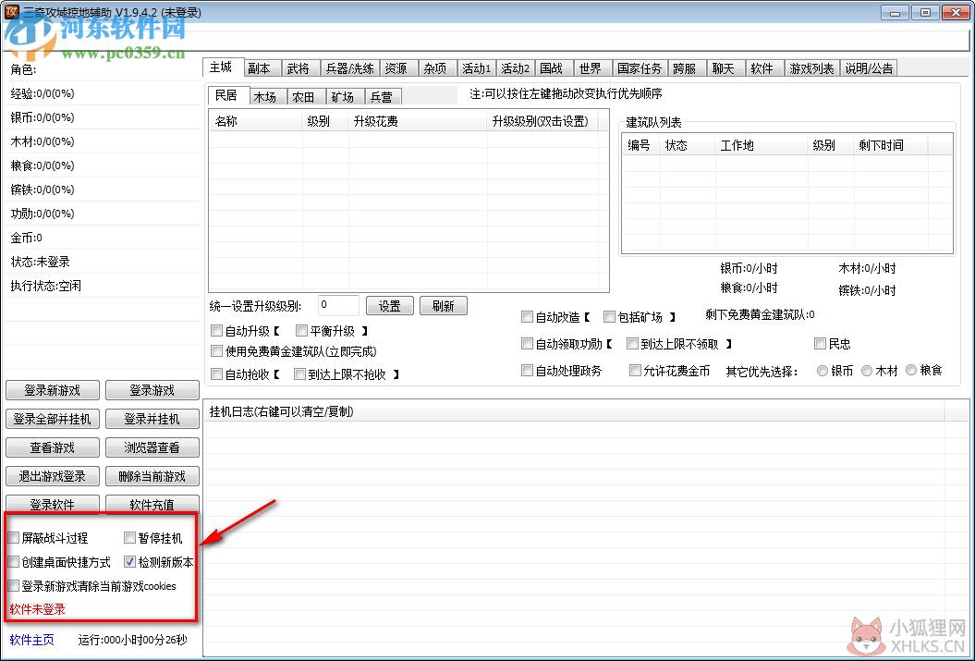The height and width of the screenshot is (661, 975).
Task: Focus the 统一设置升级级别 input field
Action: [x=338, y=305]
